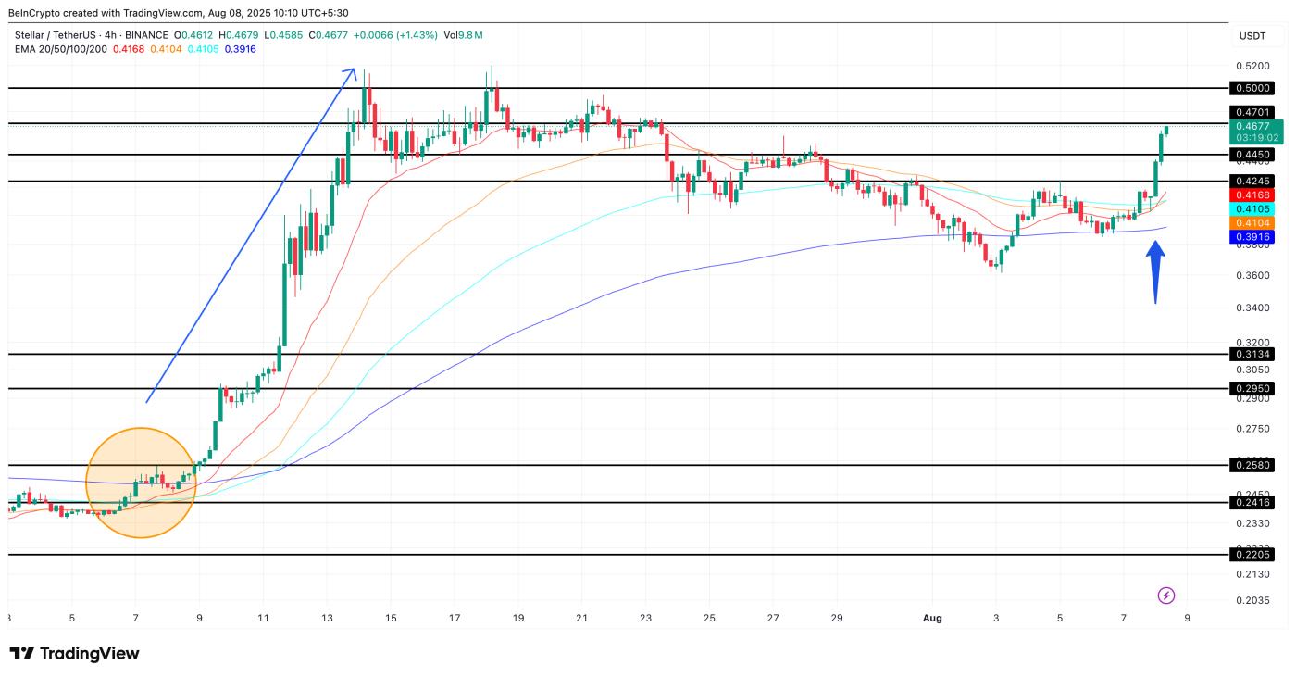Screen dimensions: 1296x678
Task: Select the Aug label on the time axis
Action: point(931,616)
